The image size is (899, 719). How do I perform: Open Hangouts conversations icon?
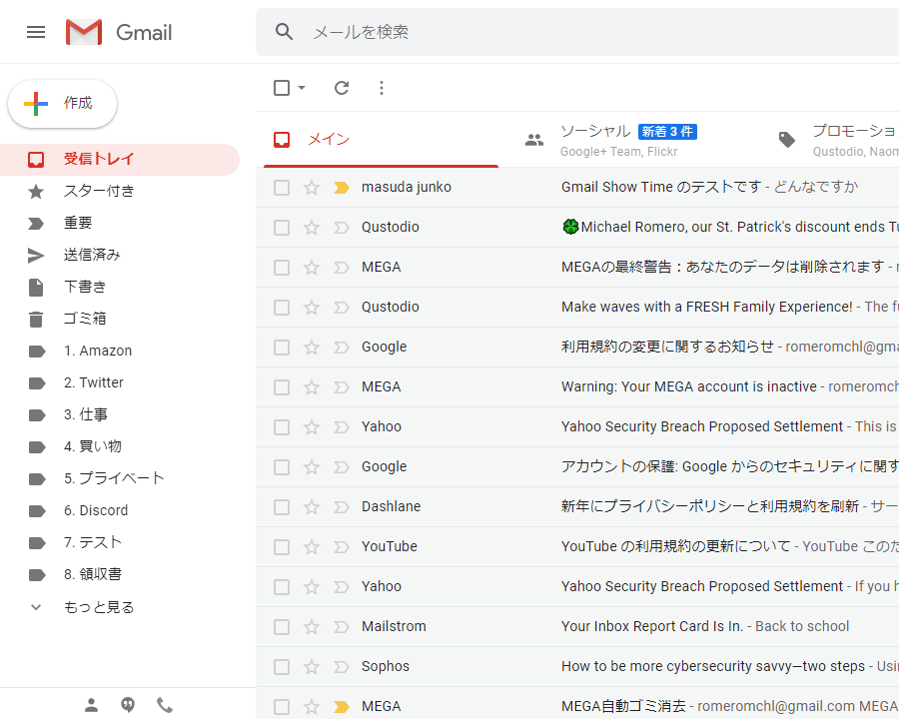(128, 705)
